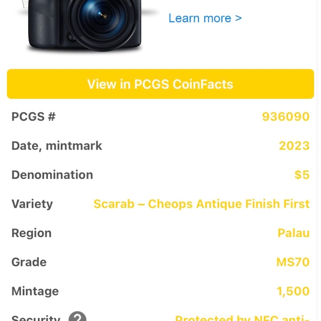321x321 pixels.
Task: Click the Variety row label
Action: point(32,204)
